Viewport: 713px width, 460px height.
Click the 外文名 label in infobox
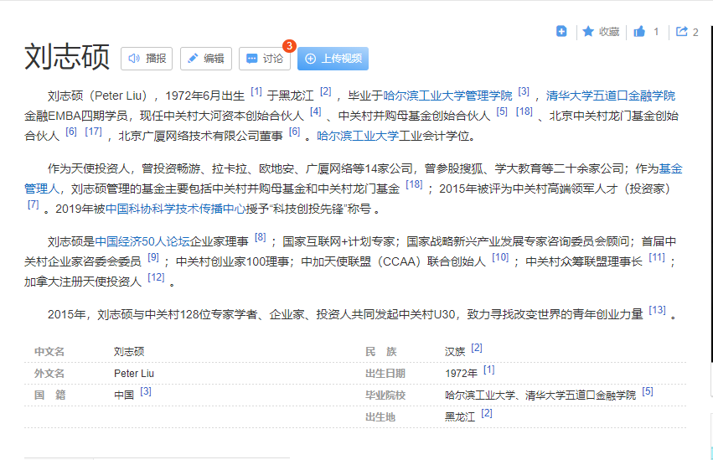point(49,374)
